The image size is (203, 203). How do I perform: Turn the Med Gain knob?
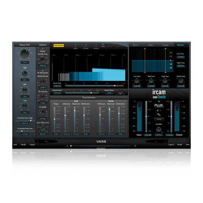[x=151, y=81]
